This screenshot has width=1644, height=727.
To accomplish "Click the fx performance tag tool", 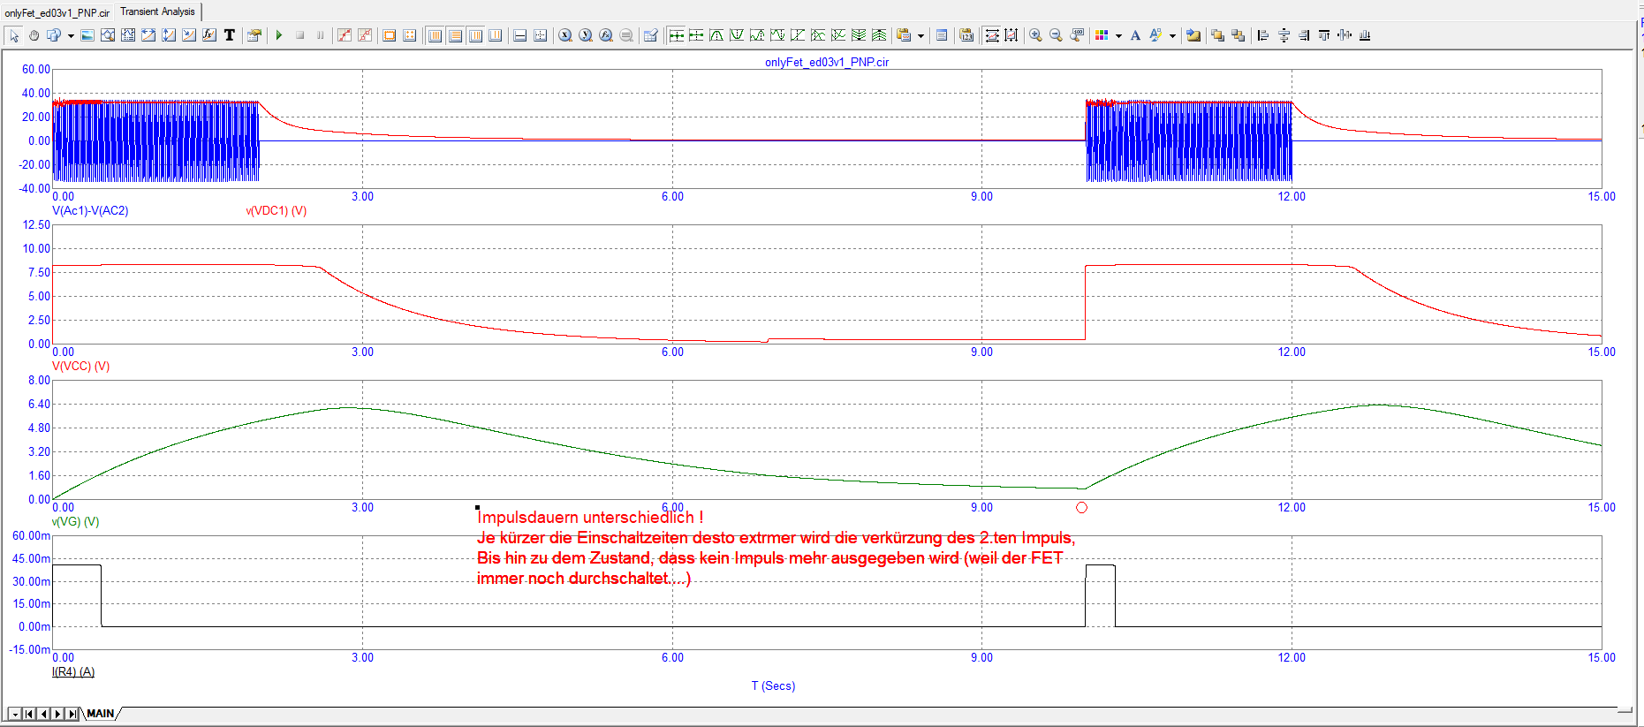I will click(x=209, y=35).
